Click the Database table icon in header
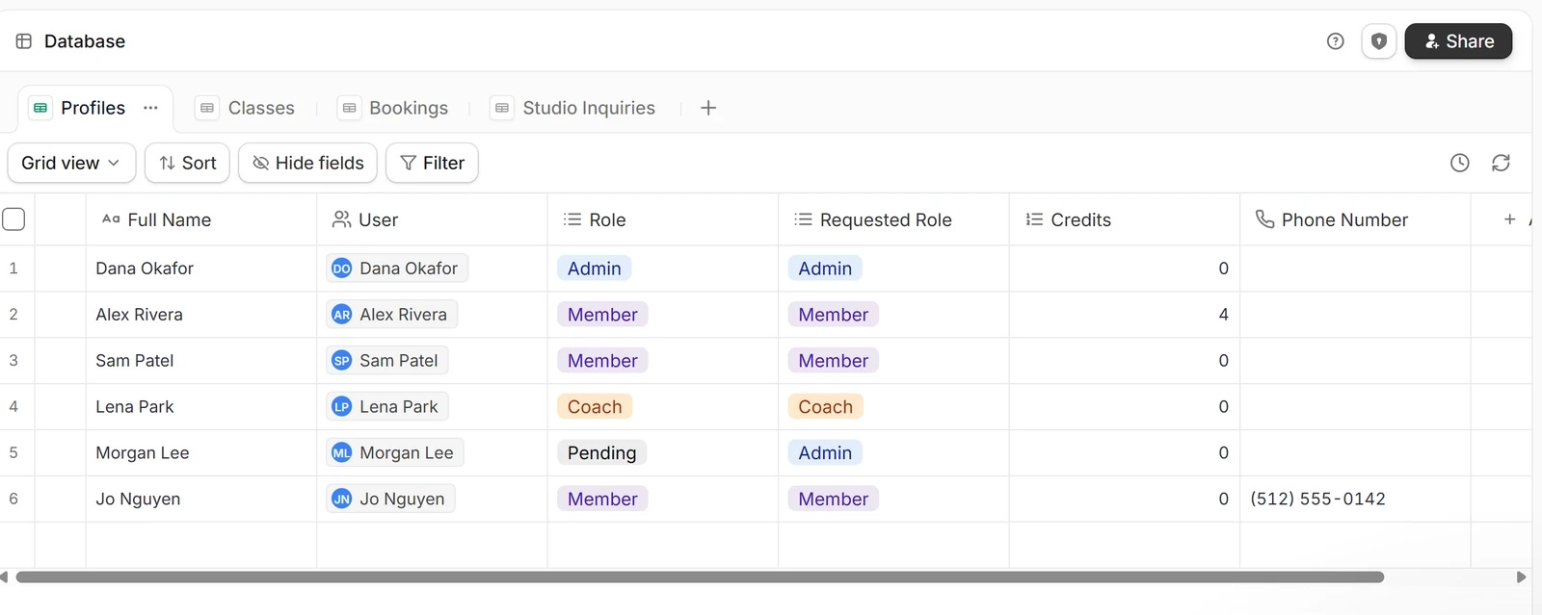1542x615 pixels. pyautogui.click(x=24, y=41)
